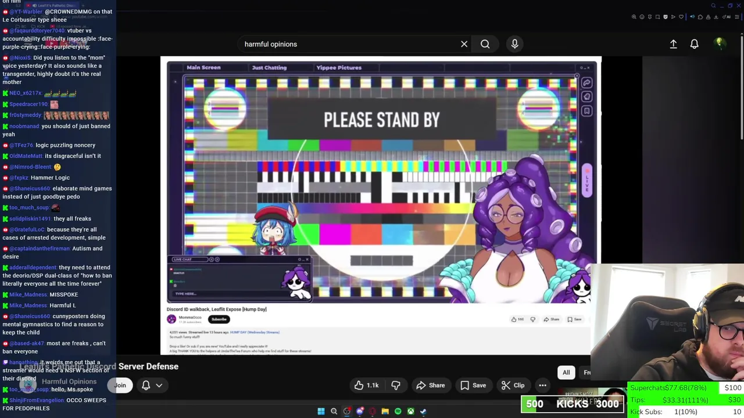Image resolution: width=744 pixels, height=418 pixels.
Task: Open YouTube notifications bell in header
Action: pyautogui.click(x=694, y=44)
